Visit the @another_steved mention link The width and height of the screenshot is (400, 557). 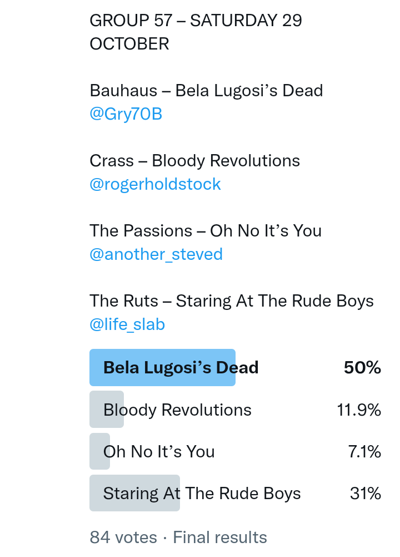pos(156,254)
